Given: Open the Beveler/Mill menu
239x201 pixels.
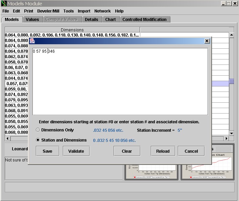Looking at the screenshot, I should tap(48, 11).
